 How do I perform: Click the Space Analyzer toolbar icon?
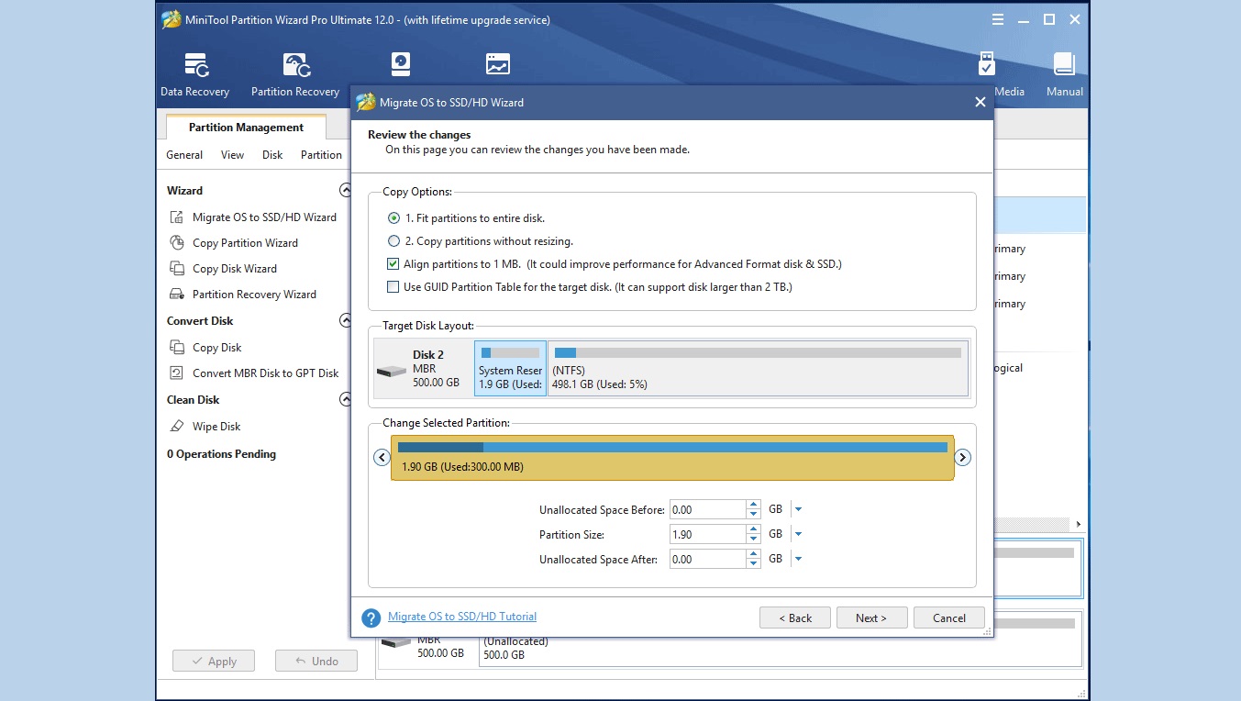pos(497,64)
